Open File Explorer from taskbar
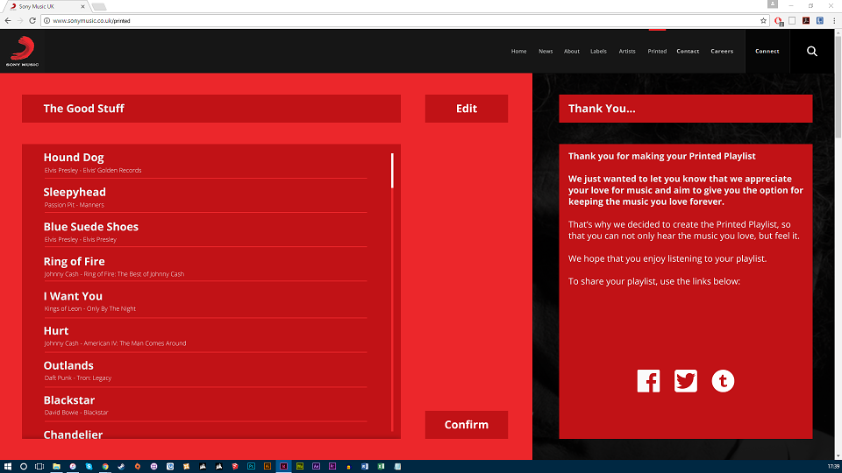The height and width of the screenshot is (473, 842). 56,467
